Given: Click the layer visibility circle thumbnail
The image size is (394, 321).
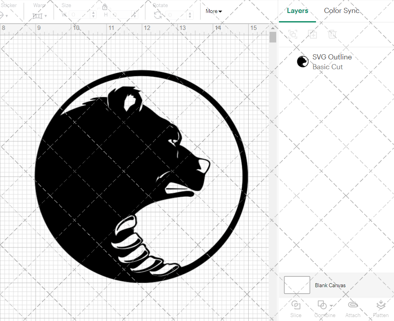Looking at the screenshot, I should pos(303,61).
